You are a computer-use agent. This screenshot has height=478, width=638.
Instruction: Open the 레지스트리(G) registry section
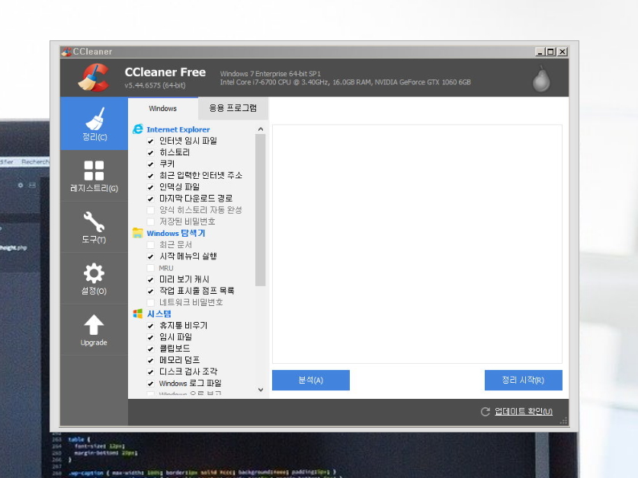[94, 176]
